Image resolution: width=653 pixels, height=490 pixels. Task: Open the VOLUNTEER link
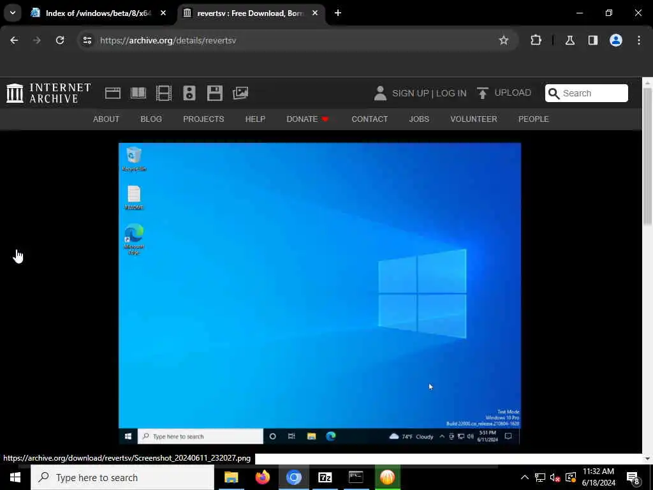tap(474, 119)
